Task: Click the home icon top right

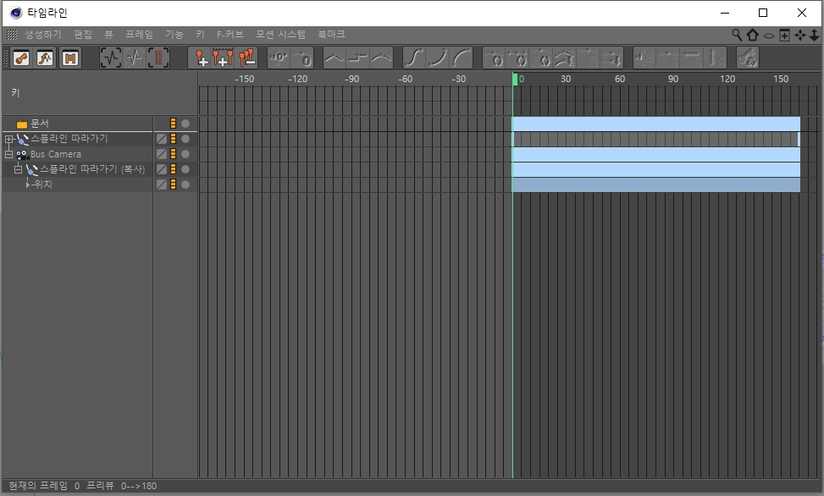Action: click(753, 36)
